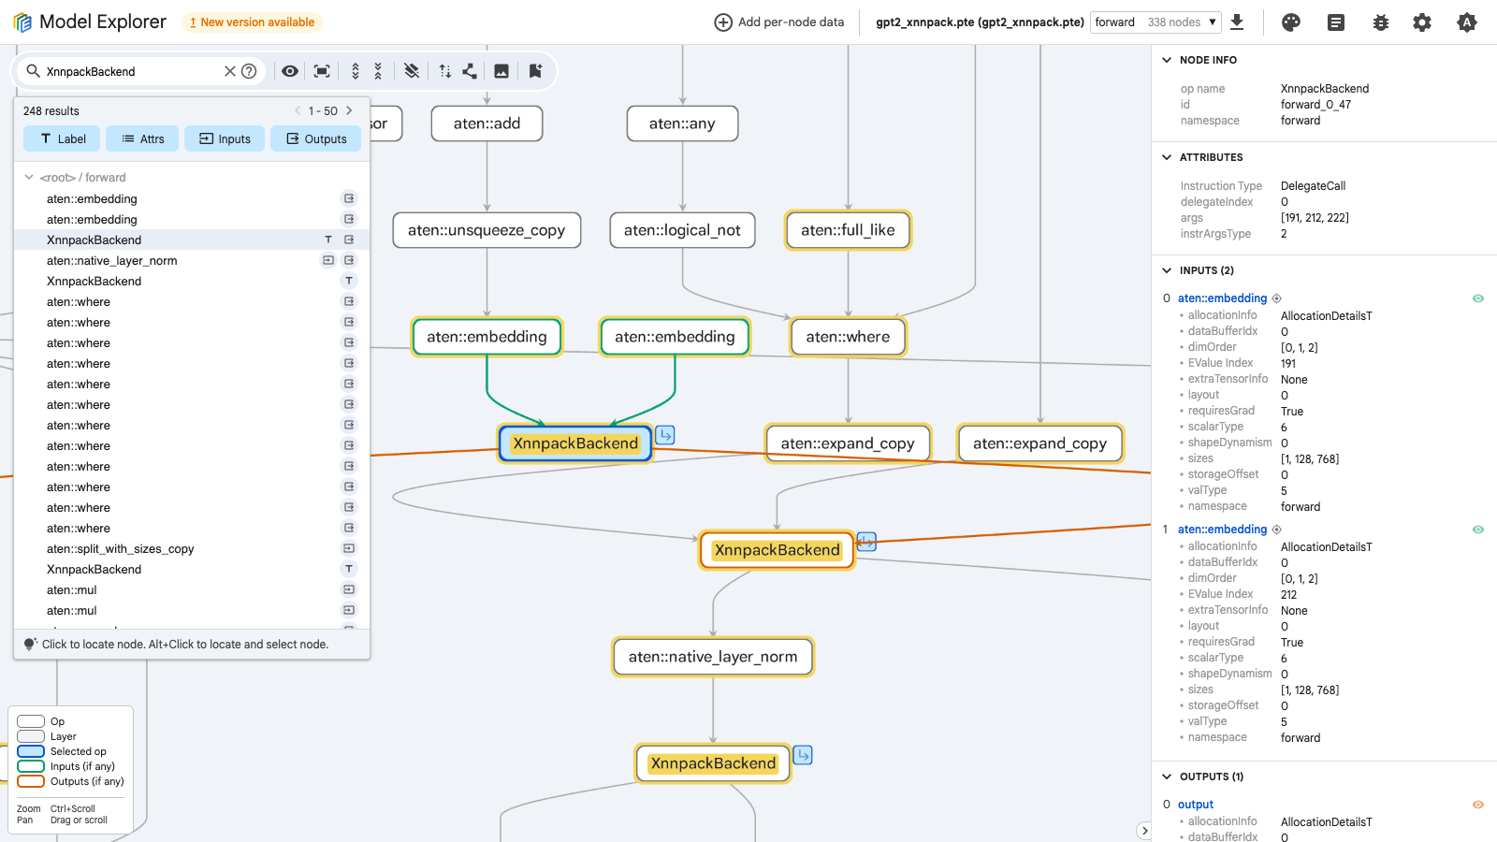Open the output link in OUTPUTS section
This screenshot has height=842, width=1497.
[1196, 805]
